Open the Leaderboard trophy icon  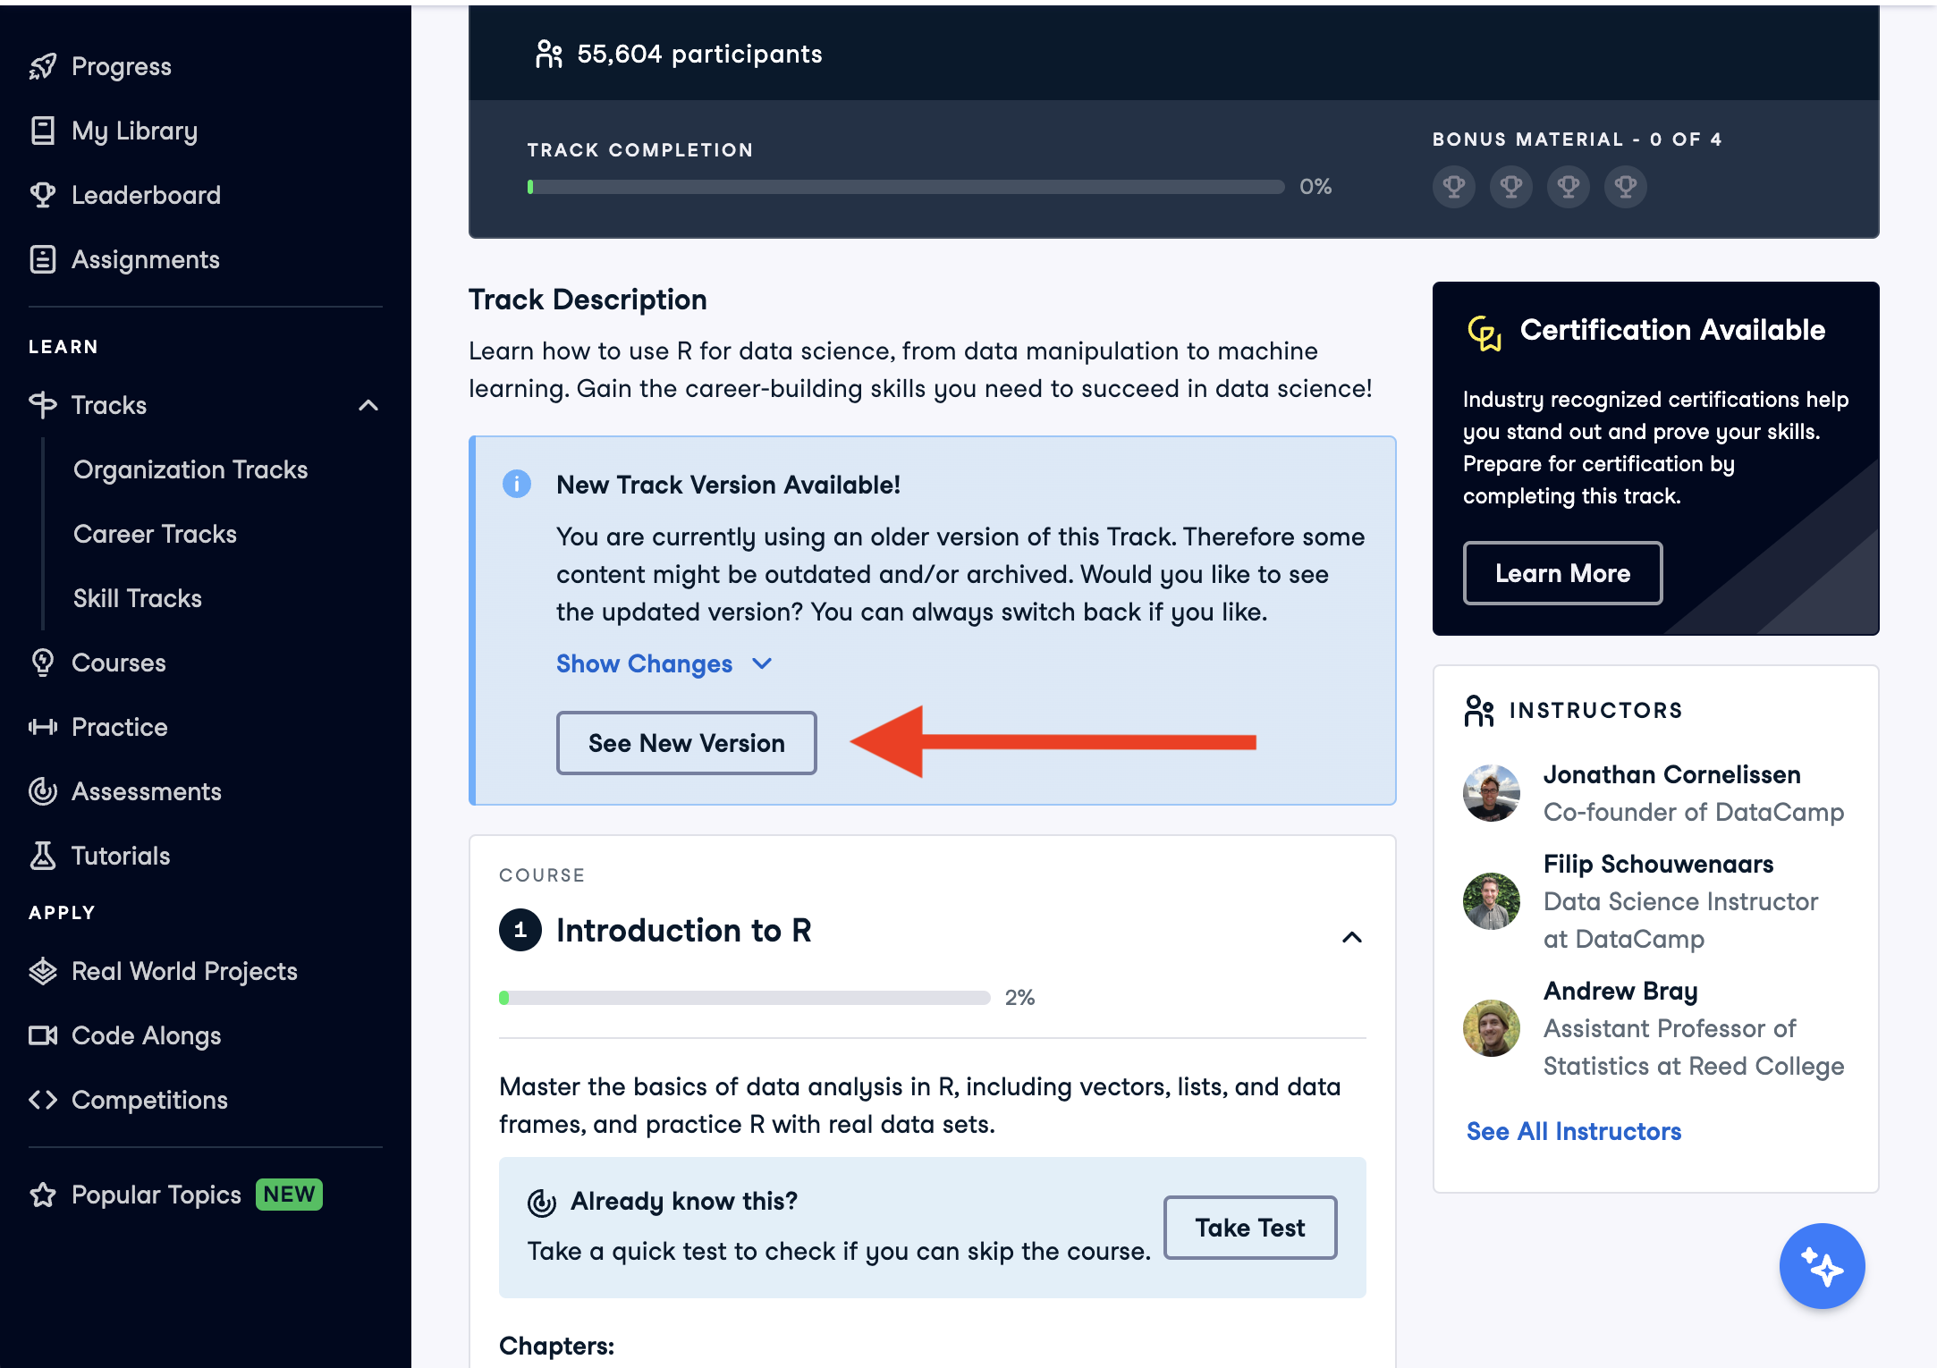click(42, 195)
